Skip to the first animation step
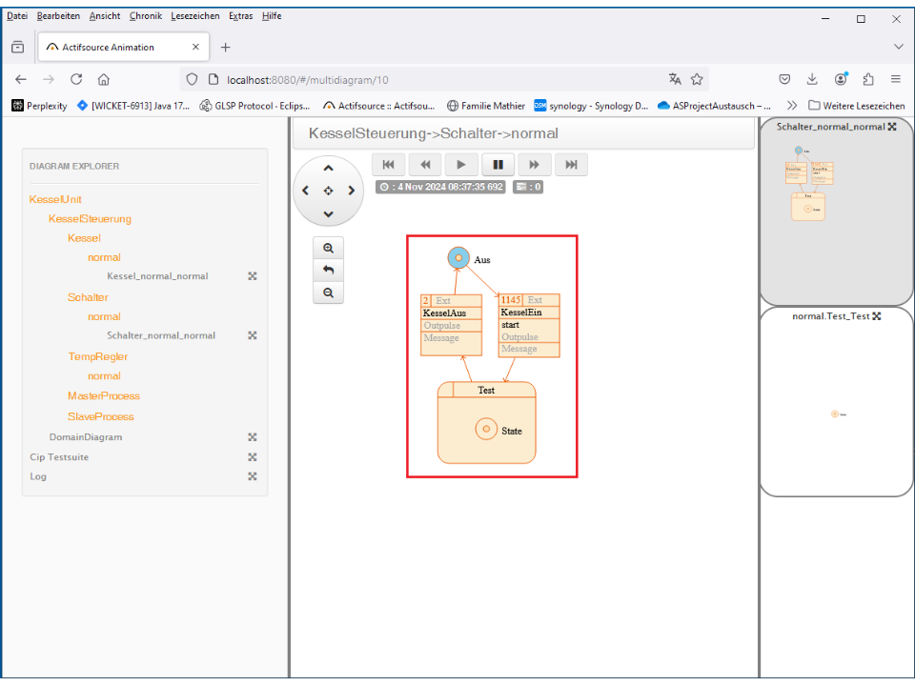The width and height of the screenshot is (915, 686). [x=388, y=165]
